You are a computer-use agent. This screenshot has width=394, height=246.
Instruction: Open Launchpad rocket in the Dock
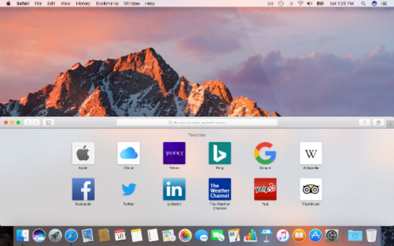click(55, 236)
